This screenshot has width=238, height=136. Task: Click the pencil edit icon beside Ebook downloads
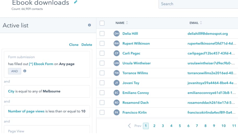[76, 2]
